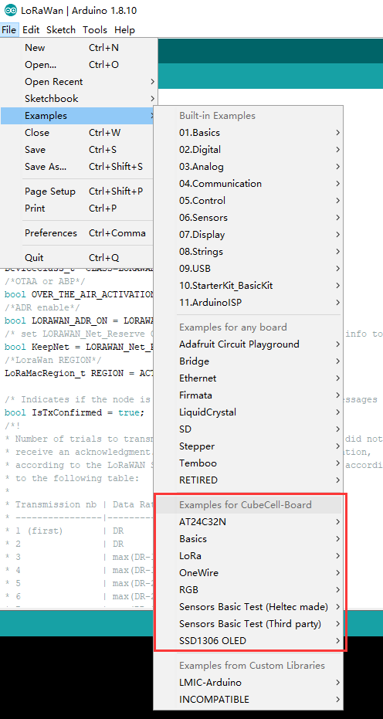
Task: Open Preferences from File menu
Action: (x=79, y=233)
